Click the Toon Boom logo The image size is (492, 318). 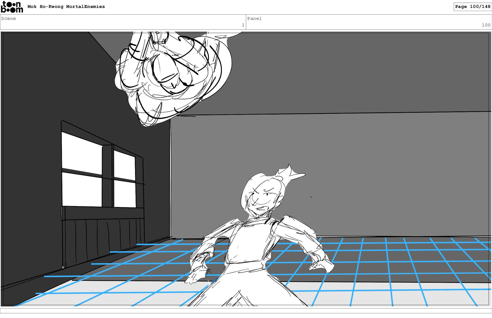[x=12, y=7]
